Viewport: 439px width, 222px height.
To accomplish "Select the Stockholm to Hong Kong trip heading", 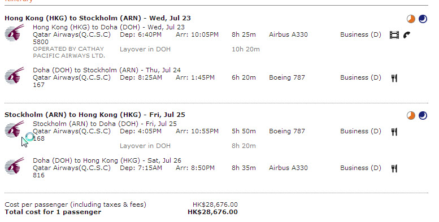I will (x=95, y=115).
